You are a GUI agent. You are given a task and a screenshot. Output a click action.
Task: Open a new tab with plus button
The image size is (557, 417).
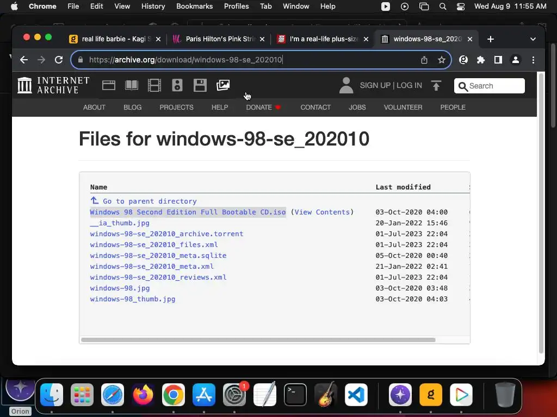[x=491, y=39]
